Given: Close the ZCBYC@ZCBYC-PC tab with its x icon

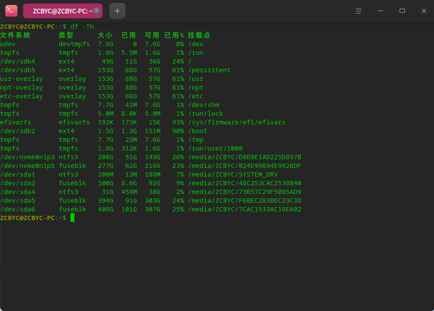Looking at the screenshot, I should pos(97,11).
